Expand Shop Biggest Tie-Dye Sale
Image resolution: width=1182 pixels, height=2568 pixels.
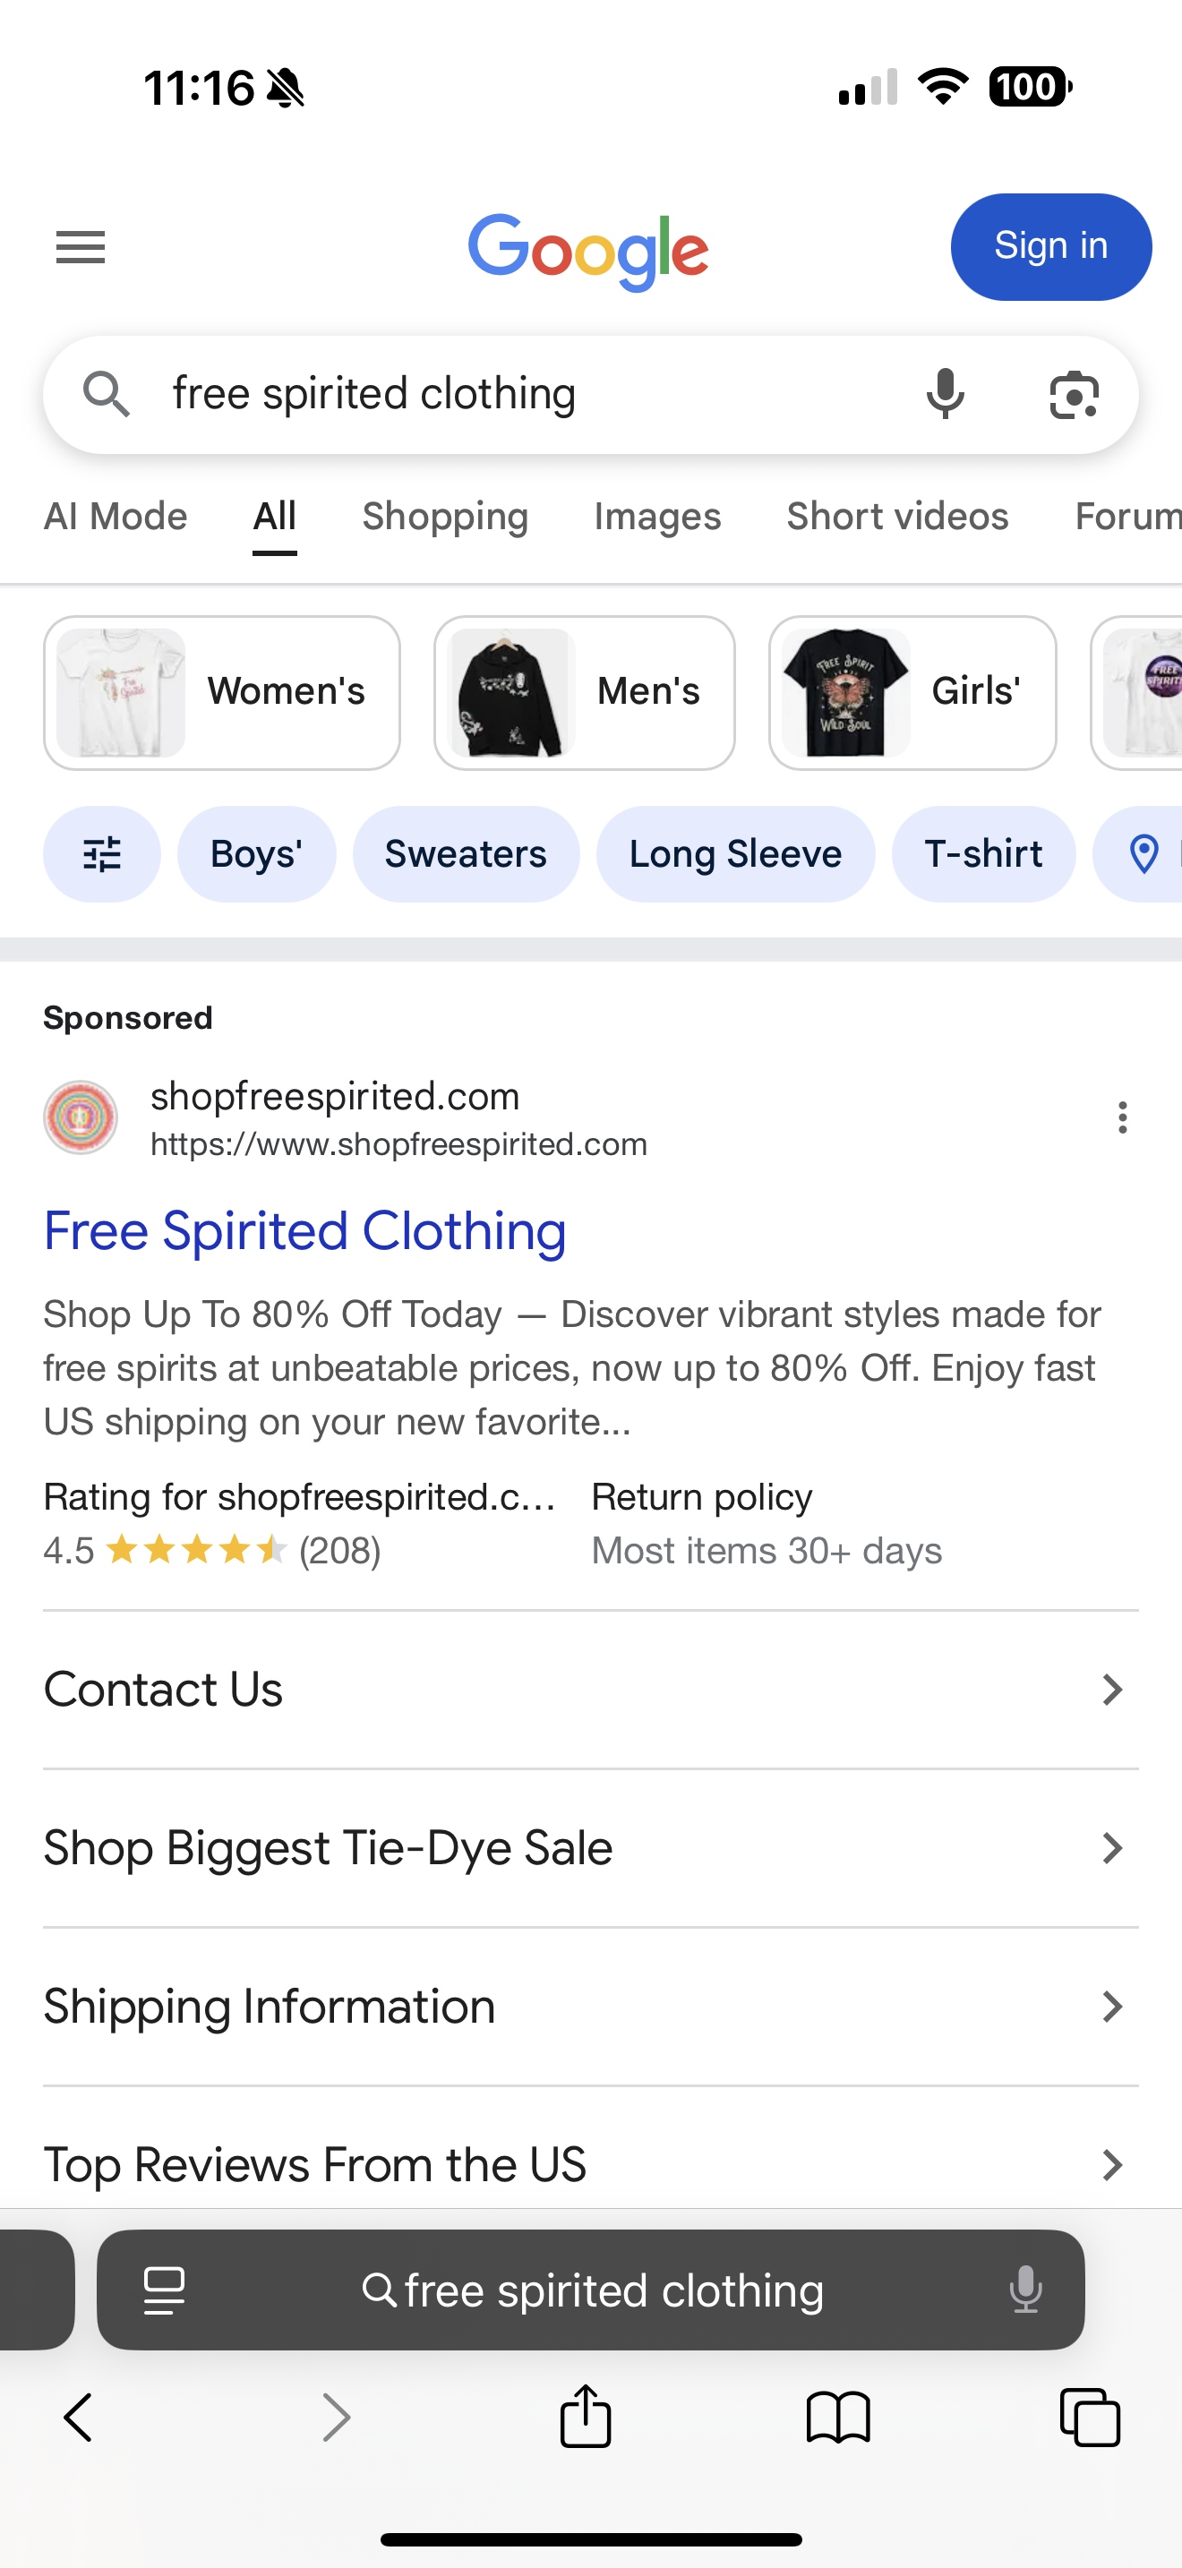pyautogui.click(x=590, y=1848)
